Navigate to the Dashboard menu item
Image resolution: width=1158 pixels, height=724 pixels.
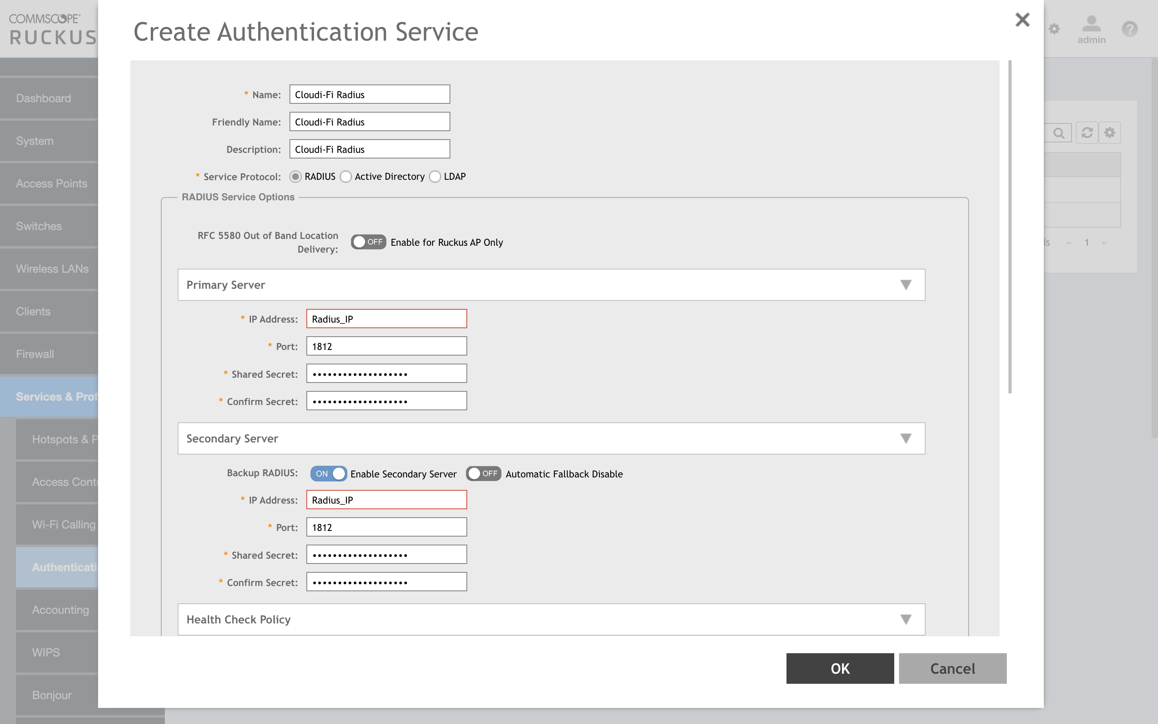coord(43,98)
